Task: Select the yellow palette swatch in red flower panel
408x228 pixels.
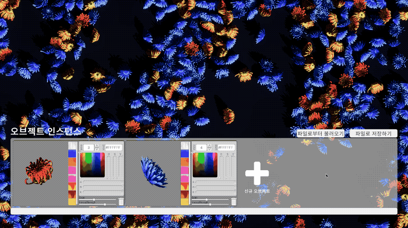Action: click(72, 202)
